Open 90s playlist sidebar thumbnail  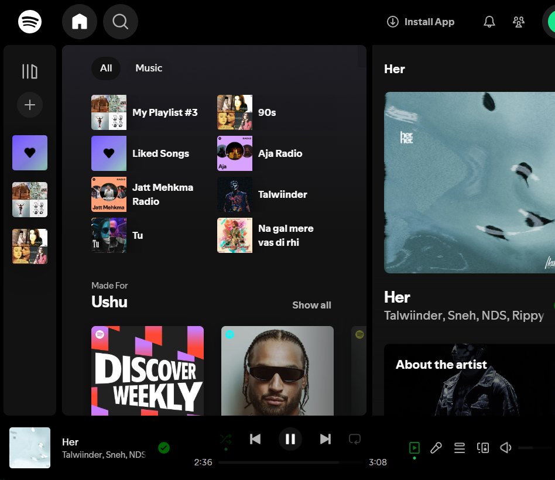(x=30, y=246)
